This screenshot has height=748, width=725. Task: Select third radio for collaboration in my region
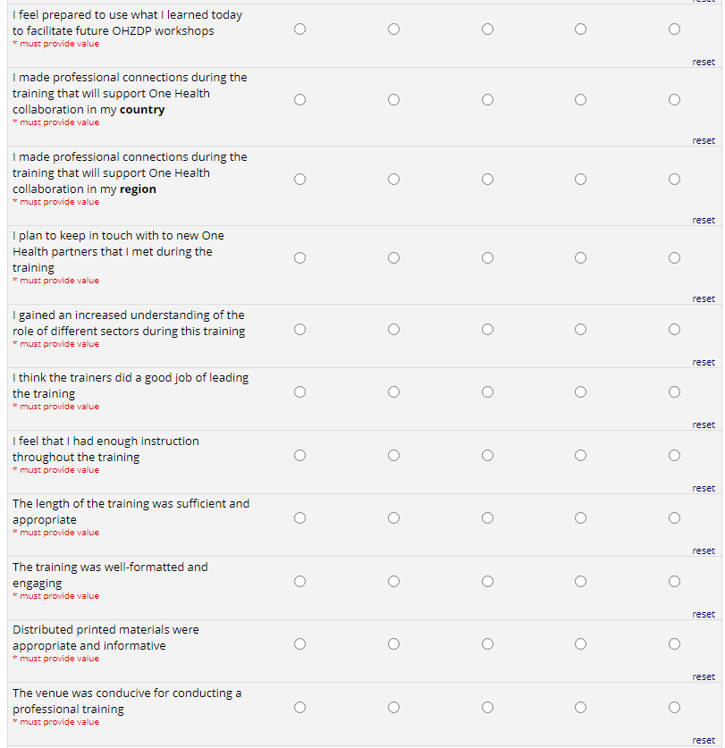(x=487, y=179)
